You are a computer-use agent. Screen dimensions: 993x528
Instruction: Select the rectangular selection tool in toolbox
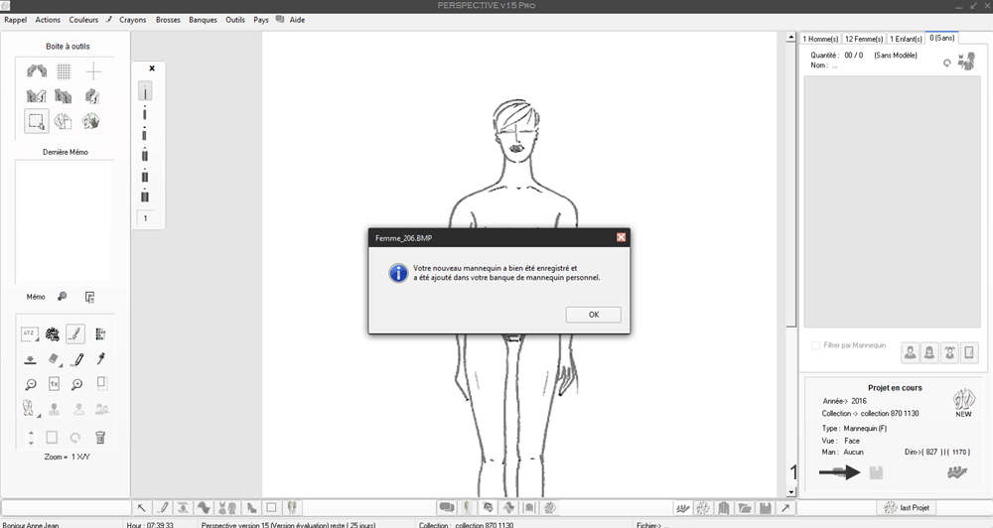pyautogui.click(x=37, y=121)
